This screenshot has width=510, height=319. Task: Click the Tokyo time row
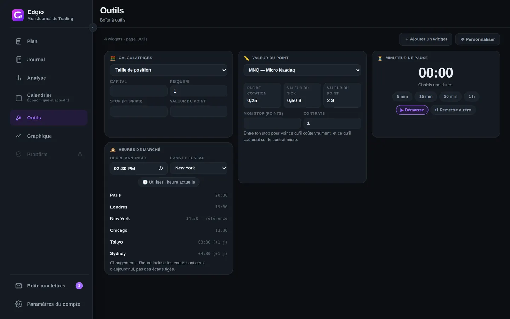[169, 242]
